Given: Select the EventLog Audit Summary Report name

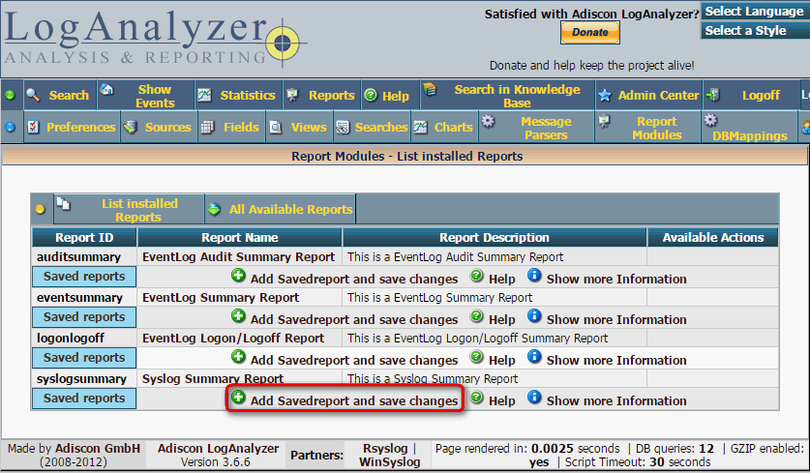Looking at the screenshot, I should [x=238, y=256].
